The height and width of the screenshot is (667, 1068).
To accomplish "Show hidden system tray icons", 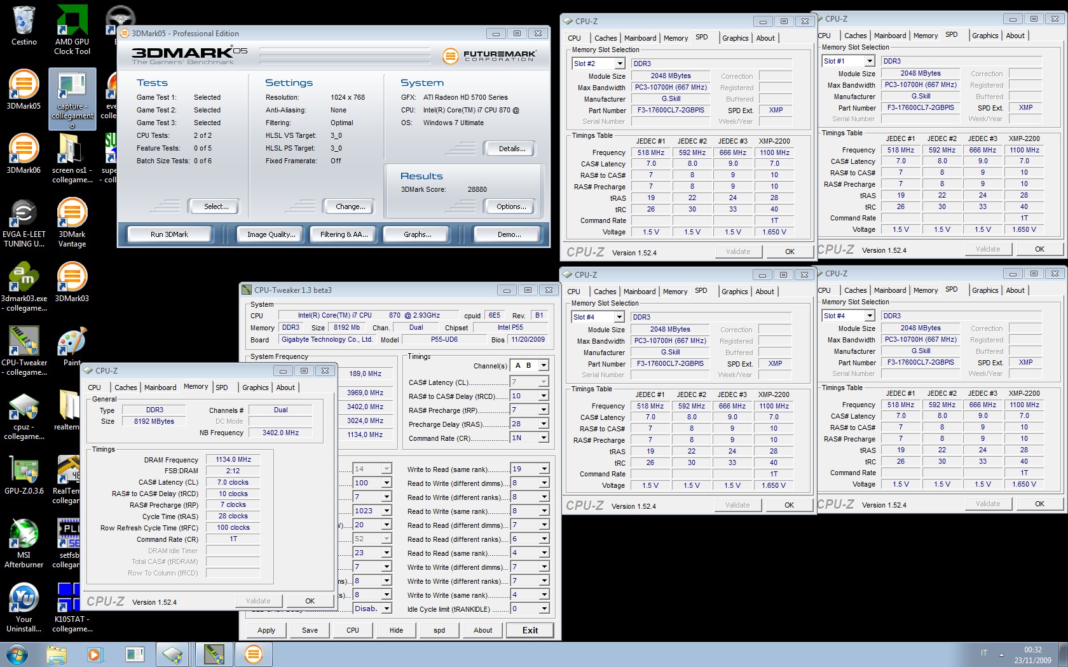I will point(1001,654).
